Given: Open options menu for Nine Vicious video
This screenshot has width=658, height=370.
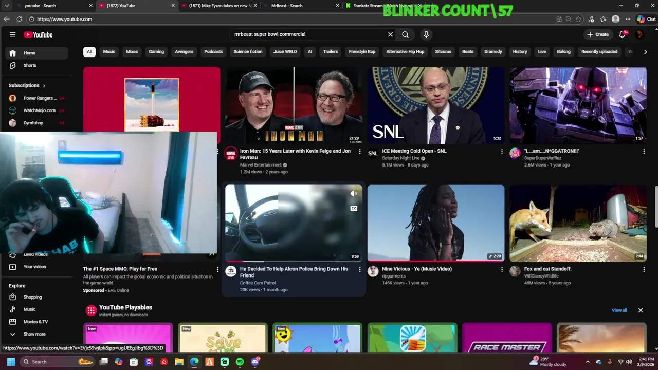Looking at the screenshot, I should point(502,269).
